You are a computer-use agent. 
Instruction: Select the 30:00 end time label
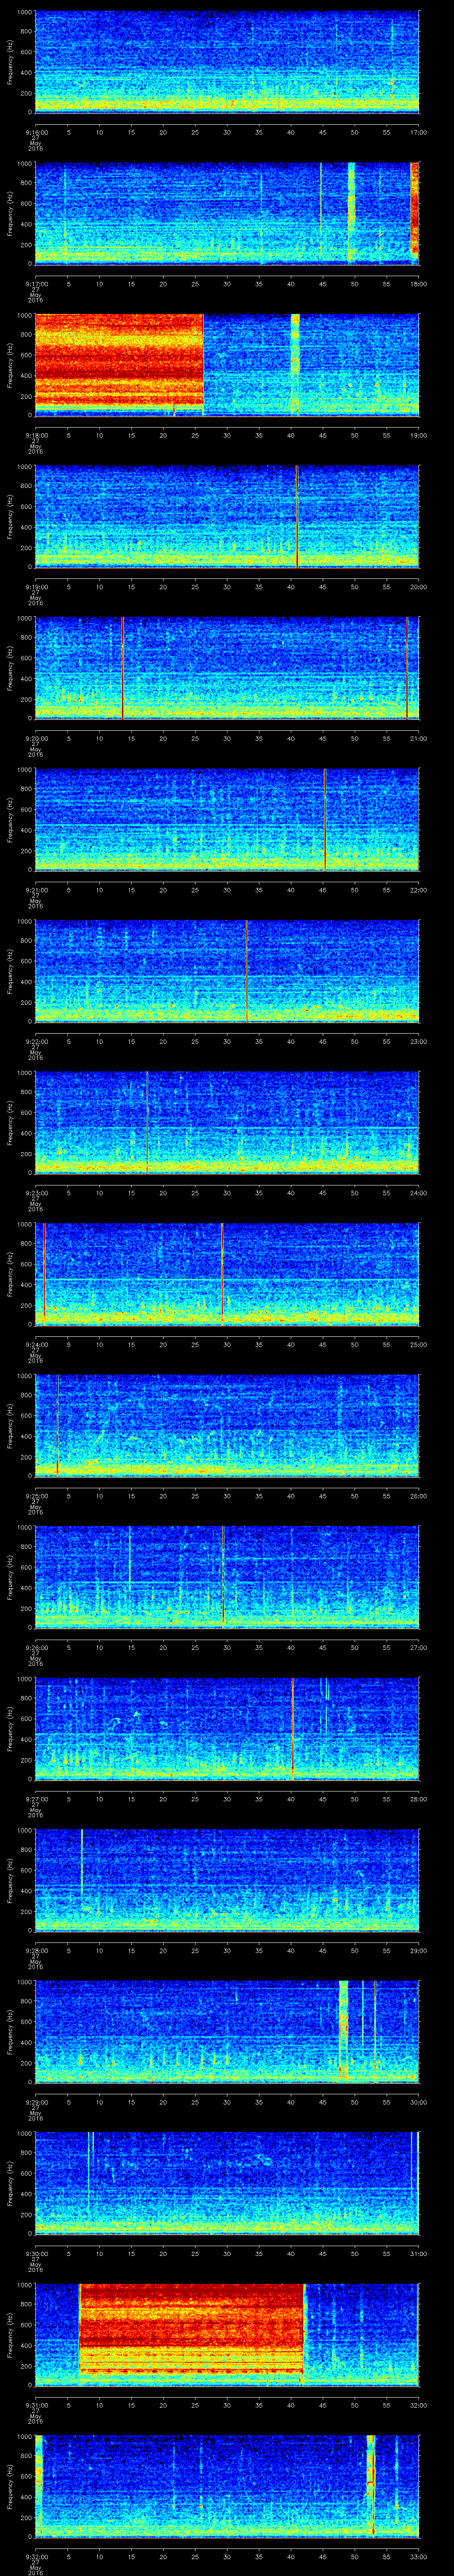[x=419, y=2101]
